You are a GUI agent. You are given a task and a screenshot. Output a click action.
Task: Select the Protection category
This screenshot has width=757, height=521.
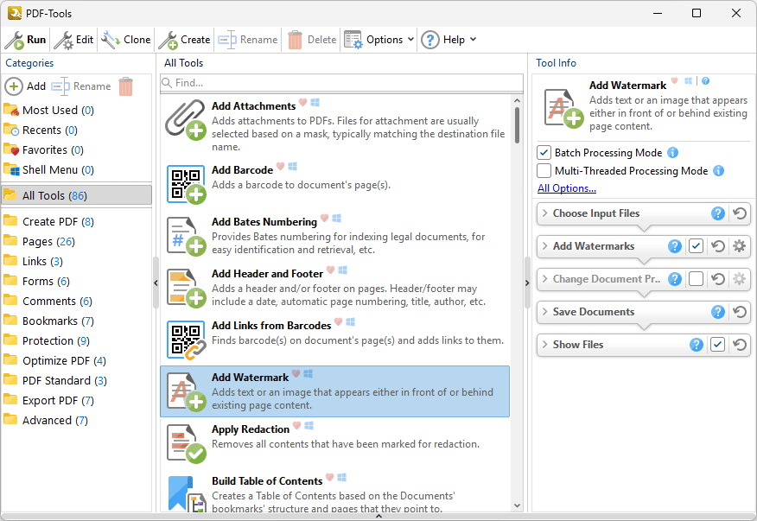pos(48,340)
